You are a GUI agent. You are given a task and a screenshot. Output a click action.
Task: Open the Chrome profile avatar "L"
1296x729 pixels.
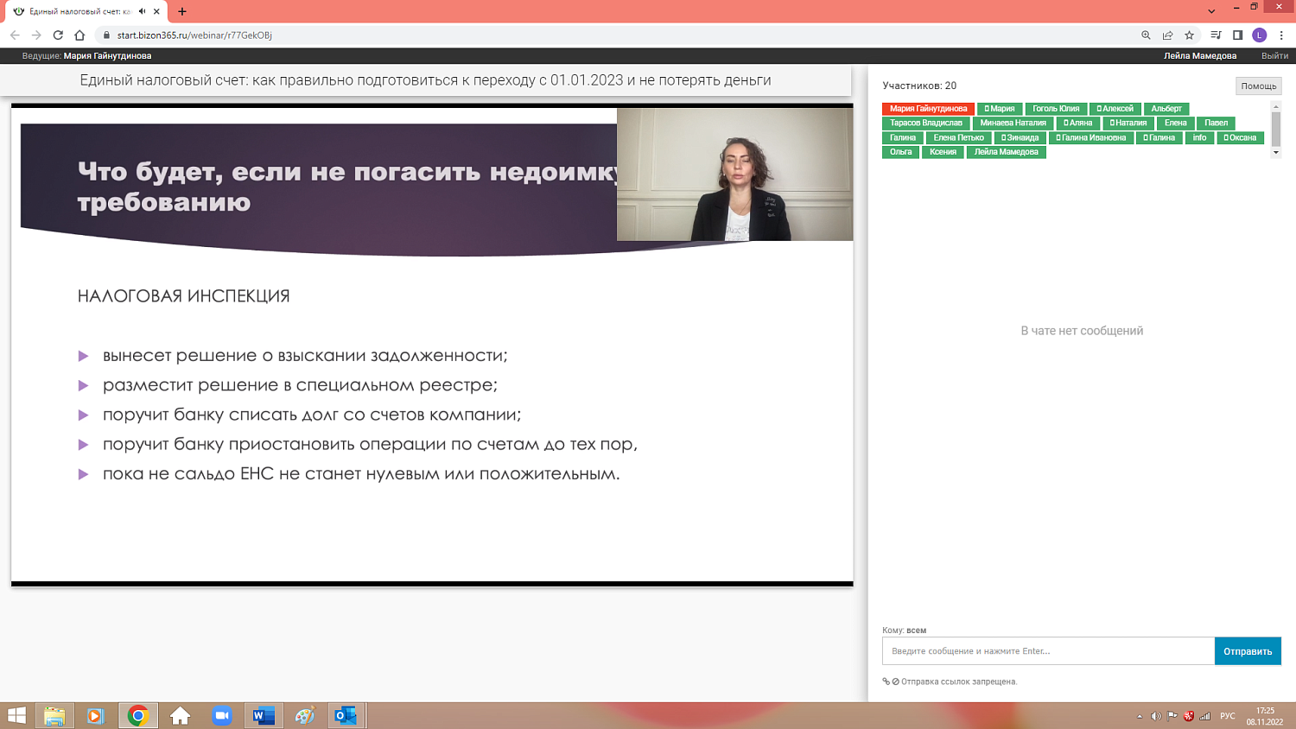[x=1259, y=36]
